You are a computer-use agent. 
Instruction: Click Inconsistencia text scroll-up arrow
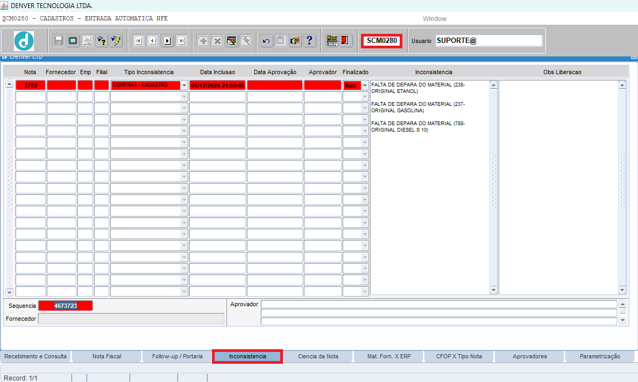point(493,84)
